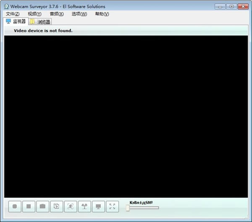
Task: Enable motion detection running-man icon
Action: pyautogui.click(x=71, y=206)
